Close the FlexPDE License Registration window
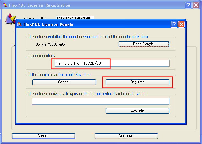 pyautogui.click(x=196, y=5)
